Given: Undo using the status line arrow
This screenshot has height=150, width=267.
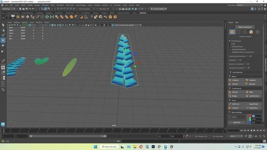Looking at the screenshot, I should click(30, 9).
